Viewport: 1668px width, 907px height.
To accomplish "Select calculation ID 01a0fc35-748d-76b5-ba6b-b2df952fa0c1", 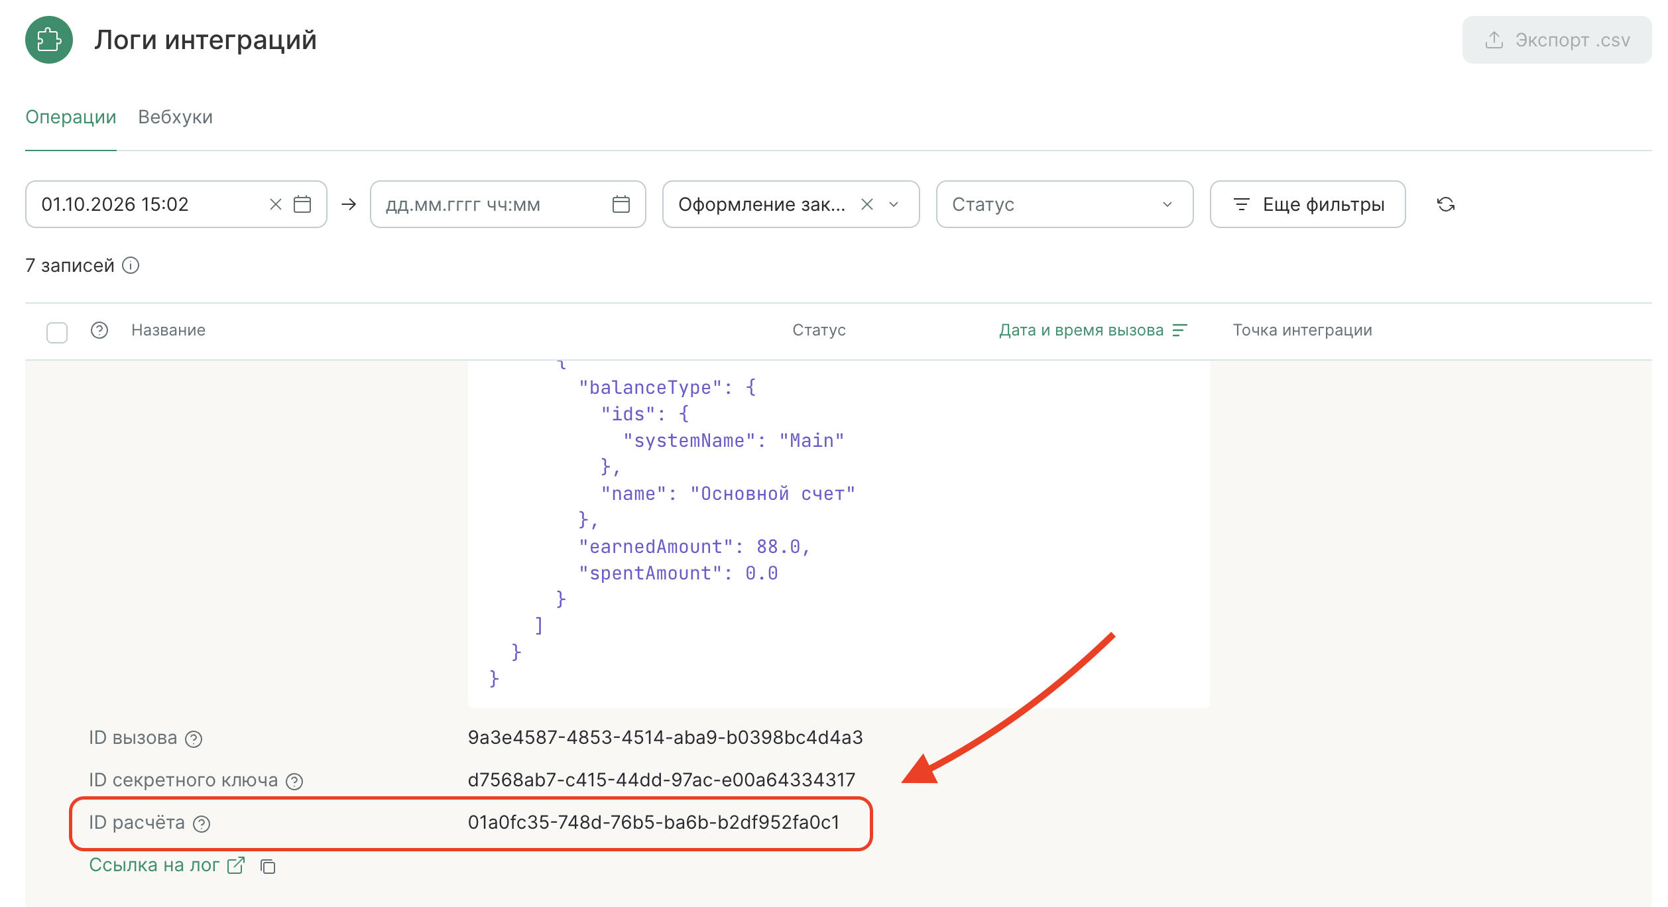I will pos(654,822).
